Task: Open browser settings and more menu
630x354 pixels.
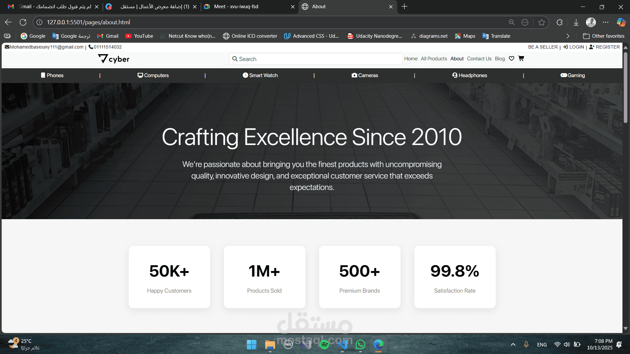Action: coord(606,22)
